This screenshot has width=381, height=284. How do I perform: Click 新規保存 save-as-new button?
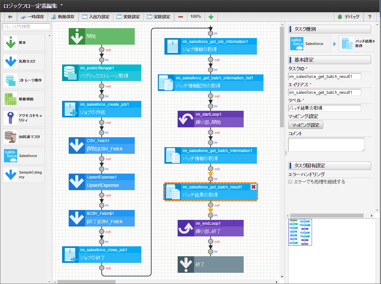pos(63,17)
